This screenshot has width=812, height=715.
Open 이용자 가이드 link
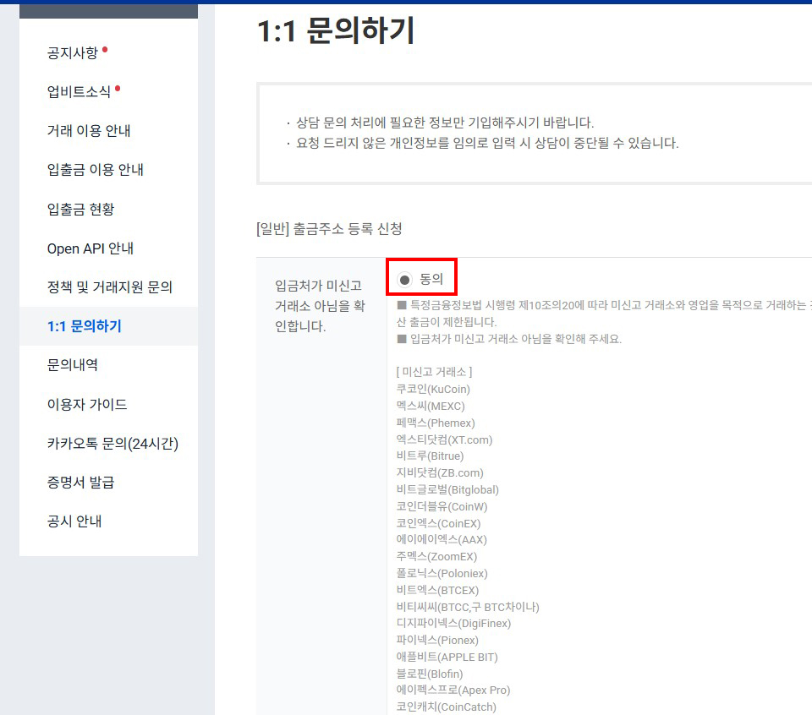87,404
